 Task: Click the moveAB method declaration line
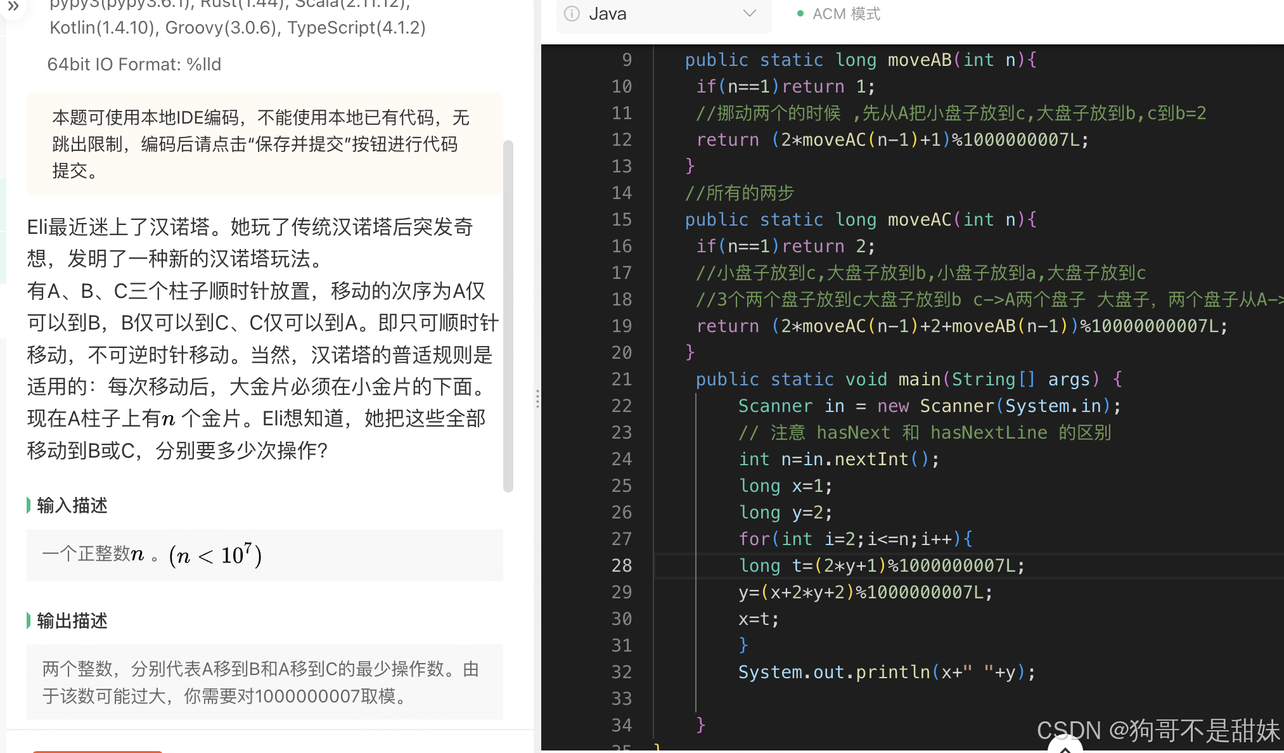click(x=861, y=60)
